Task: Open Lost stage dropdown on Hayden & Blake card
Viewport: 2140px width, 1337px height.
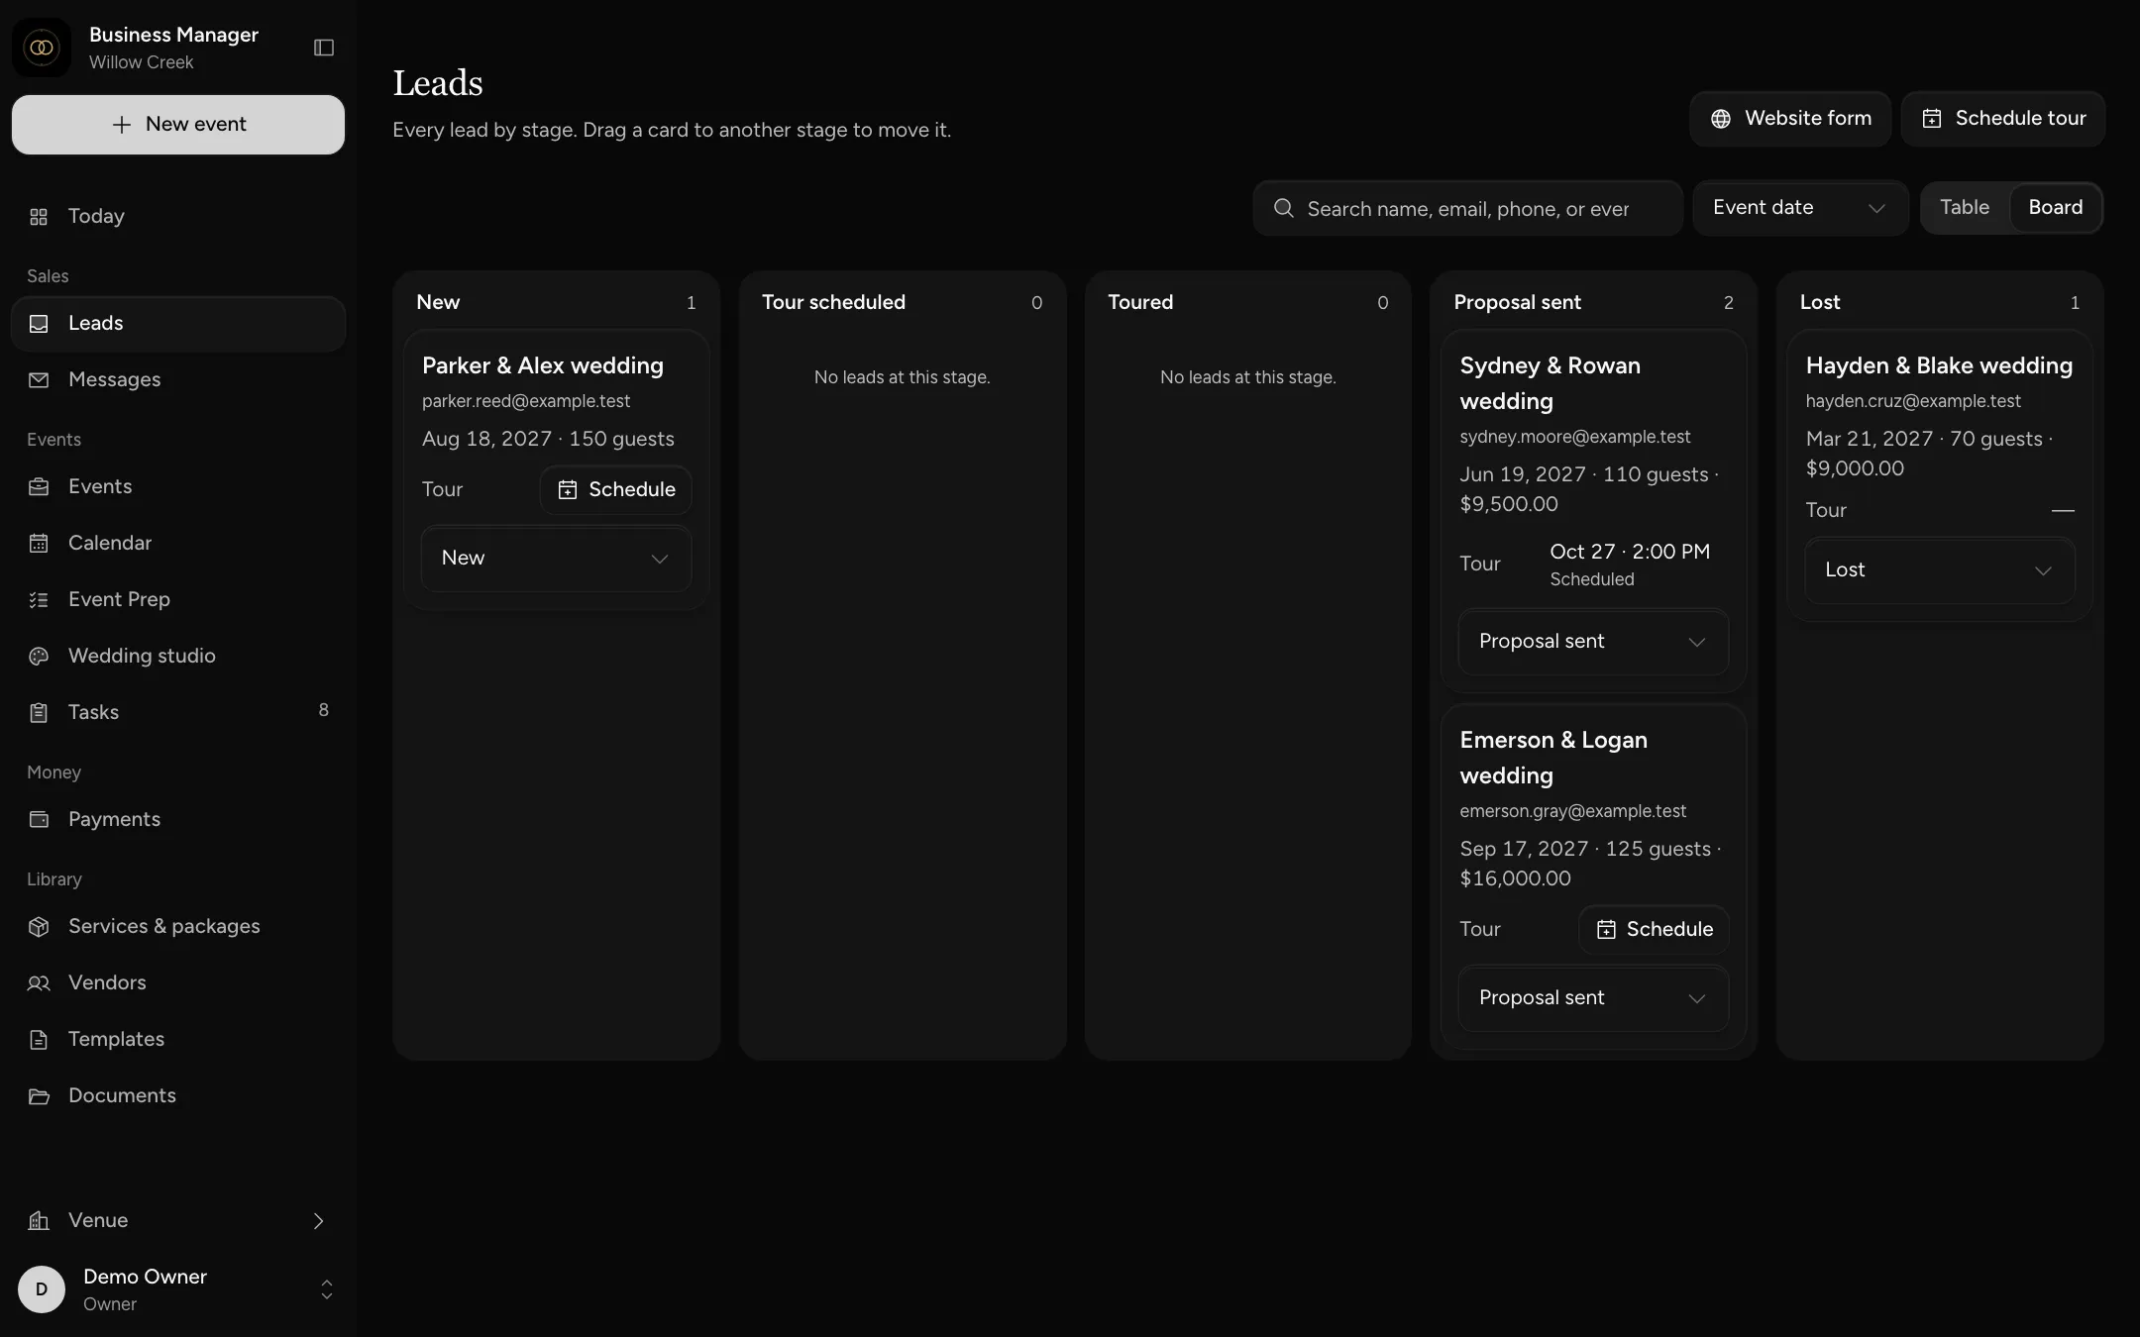Action: click(x=1939, y=570)
